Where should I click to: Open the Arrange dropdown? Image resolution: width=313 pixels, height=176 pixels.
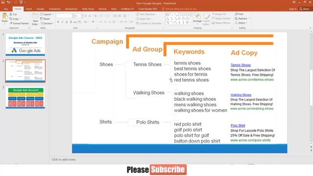[x=197, y=19]
